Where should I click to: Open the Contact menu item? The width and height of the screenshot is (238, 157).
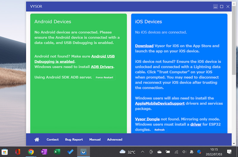point(53,139)
